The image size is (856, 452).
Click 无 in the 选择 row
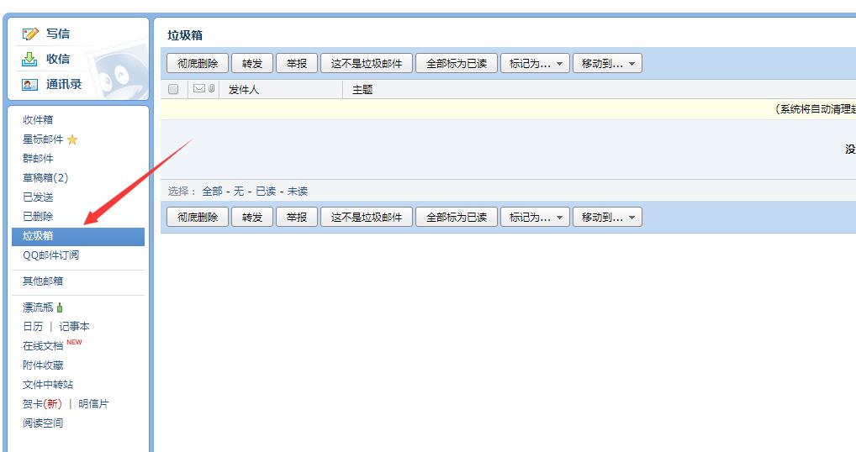(x=239, y=192)
